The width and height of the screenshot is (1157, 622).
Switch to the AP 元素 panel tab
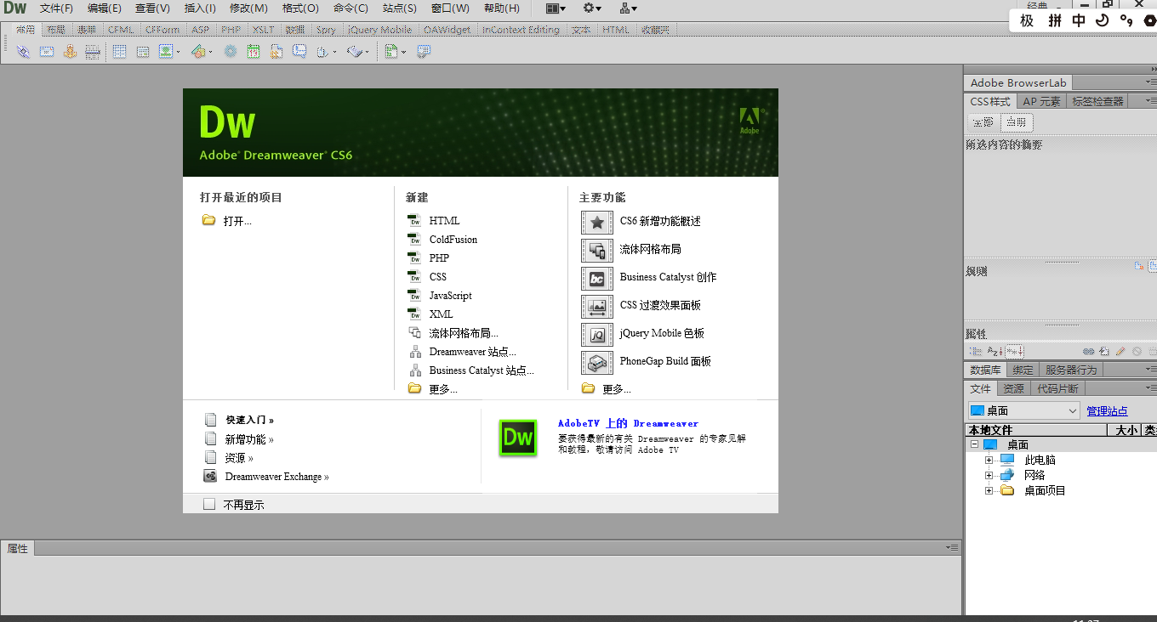pyautogui.click(x=1041, y=101)
